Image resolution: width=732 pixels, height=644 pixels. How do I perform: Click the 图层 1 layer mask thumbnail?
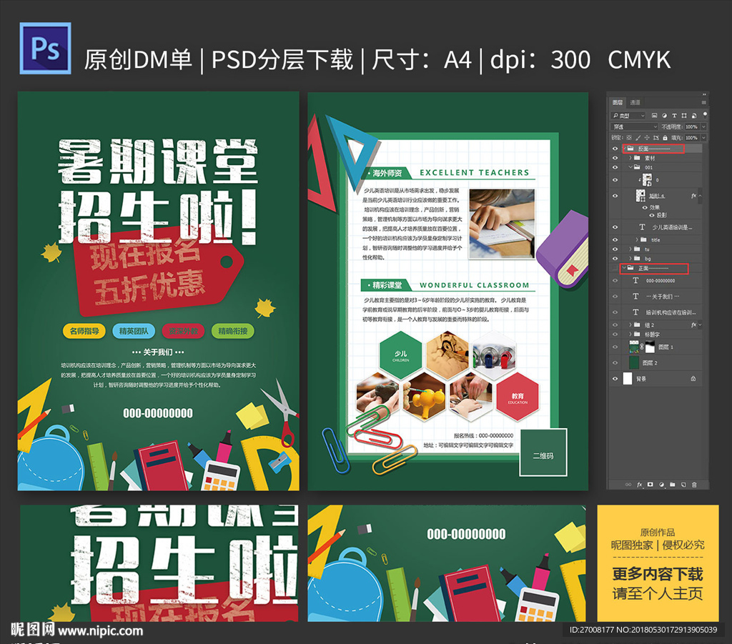click(650, 347)
